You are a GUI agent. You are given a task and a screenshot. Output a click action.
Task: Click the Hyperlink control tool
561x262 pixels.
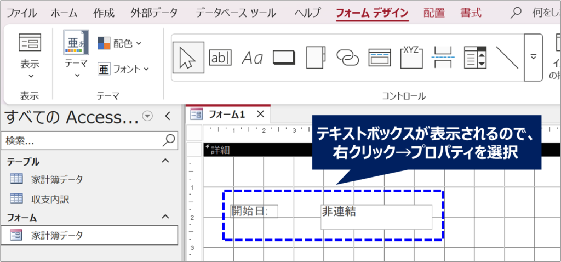[x=347, y=57]
